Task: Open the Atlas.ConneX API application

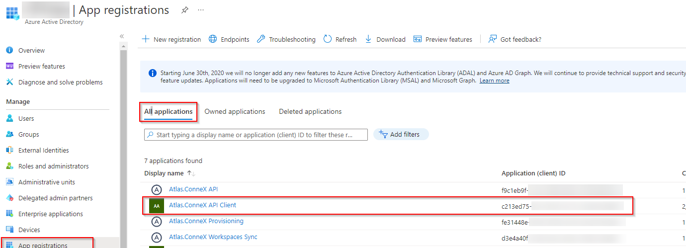Action: coord(193,189)
